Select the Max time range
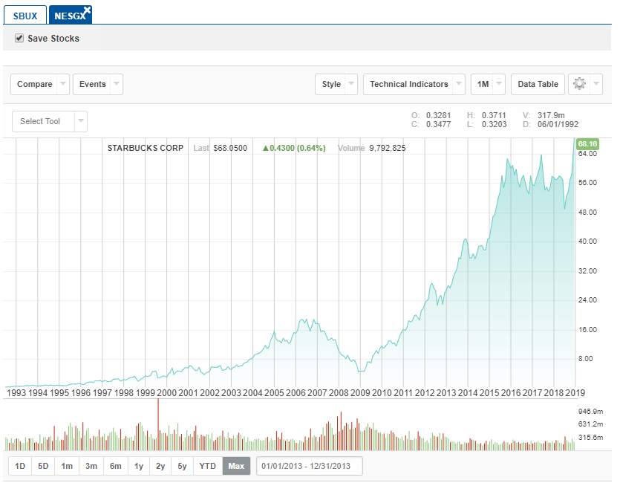 236,466
